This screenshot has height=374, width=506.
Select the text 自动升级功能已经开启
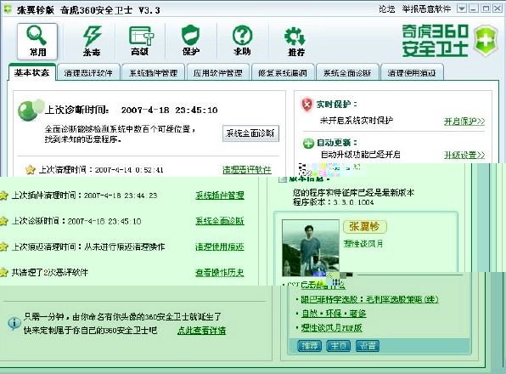tap(361, 155)
